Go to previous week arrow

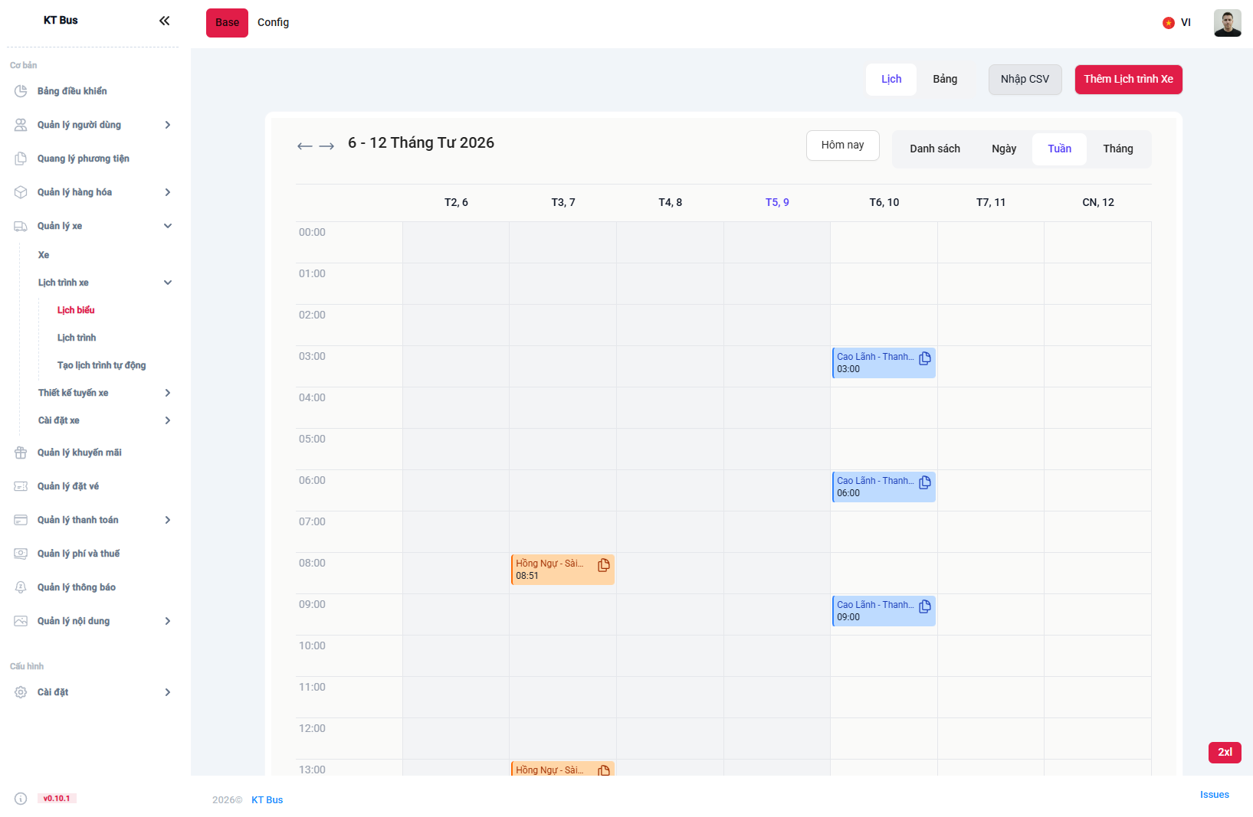point(304,146)
